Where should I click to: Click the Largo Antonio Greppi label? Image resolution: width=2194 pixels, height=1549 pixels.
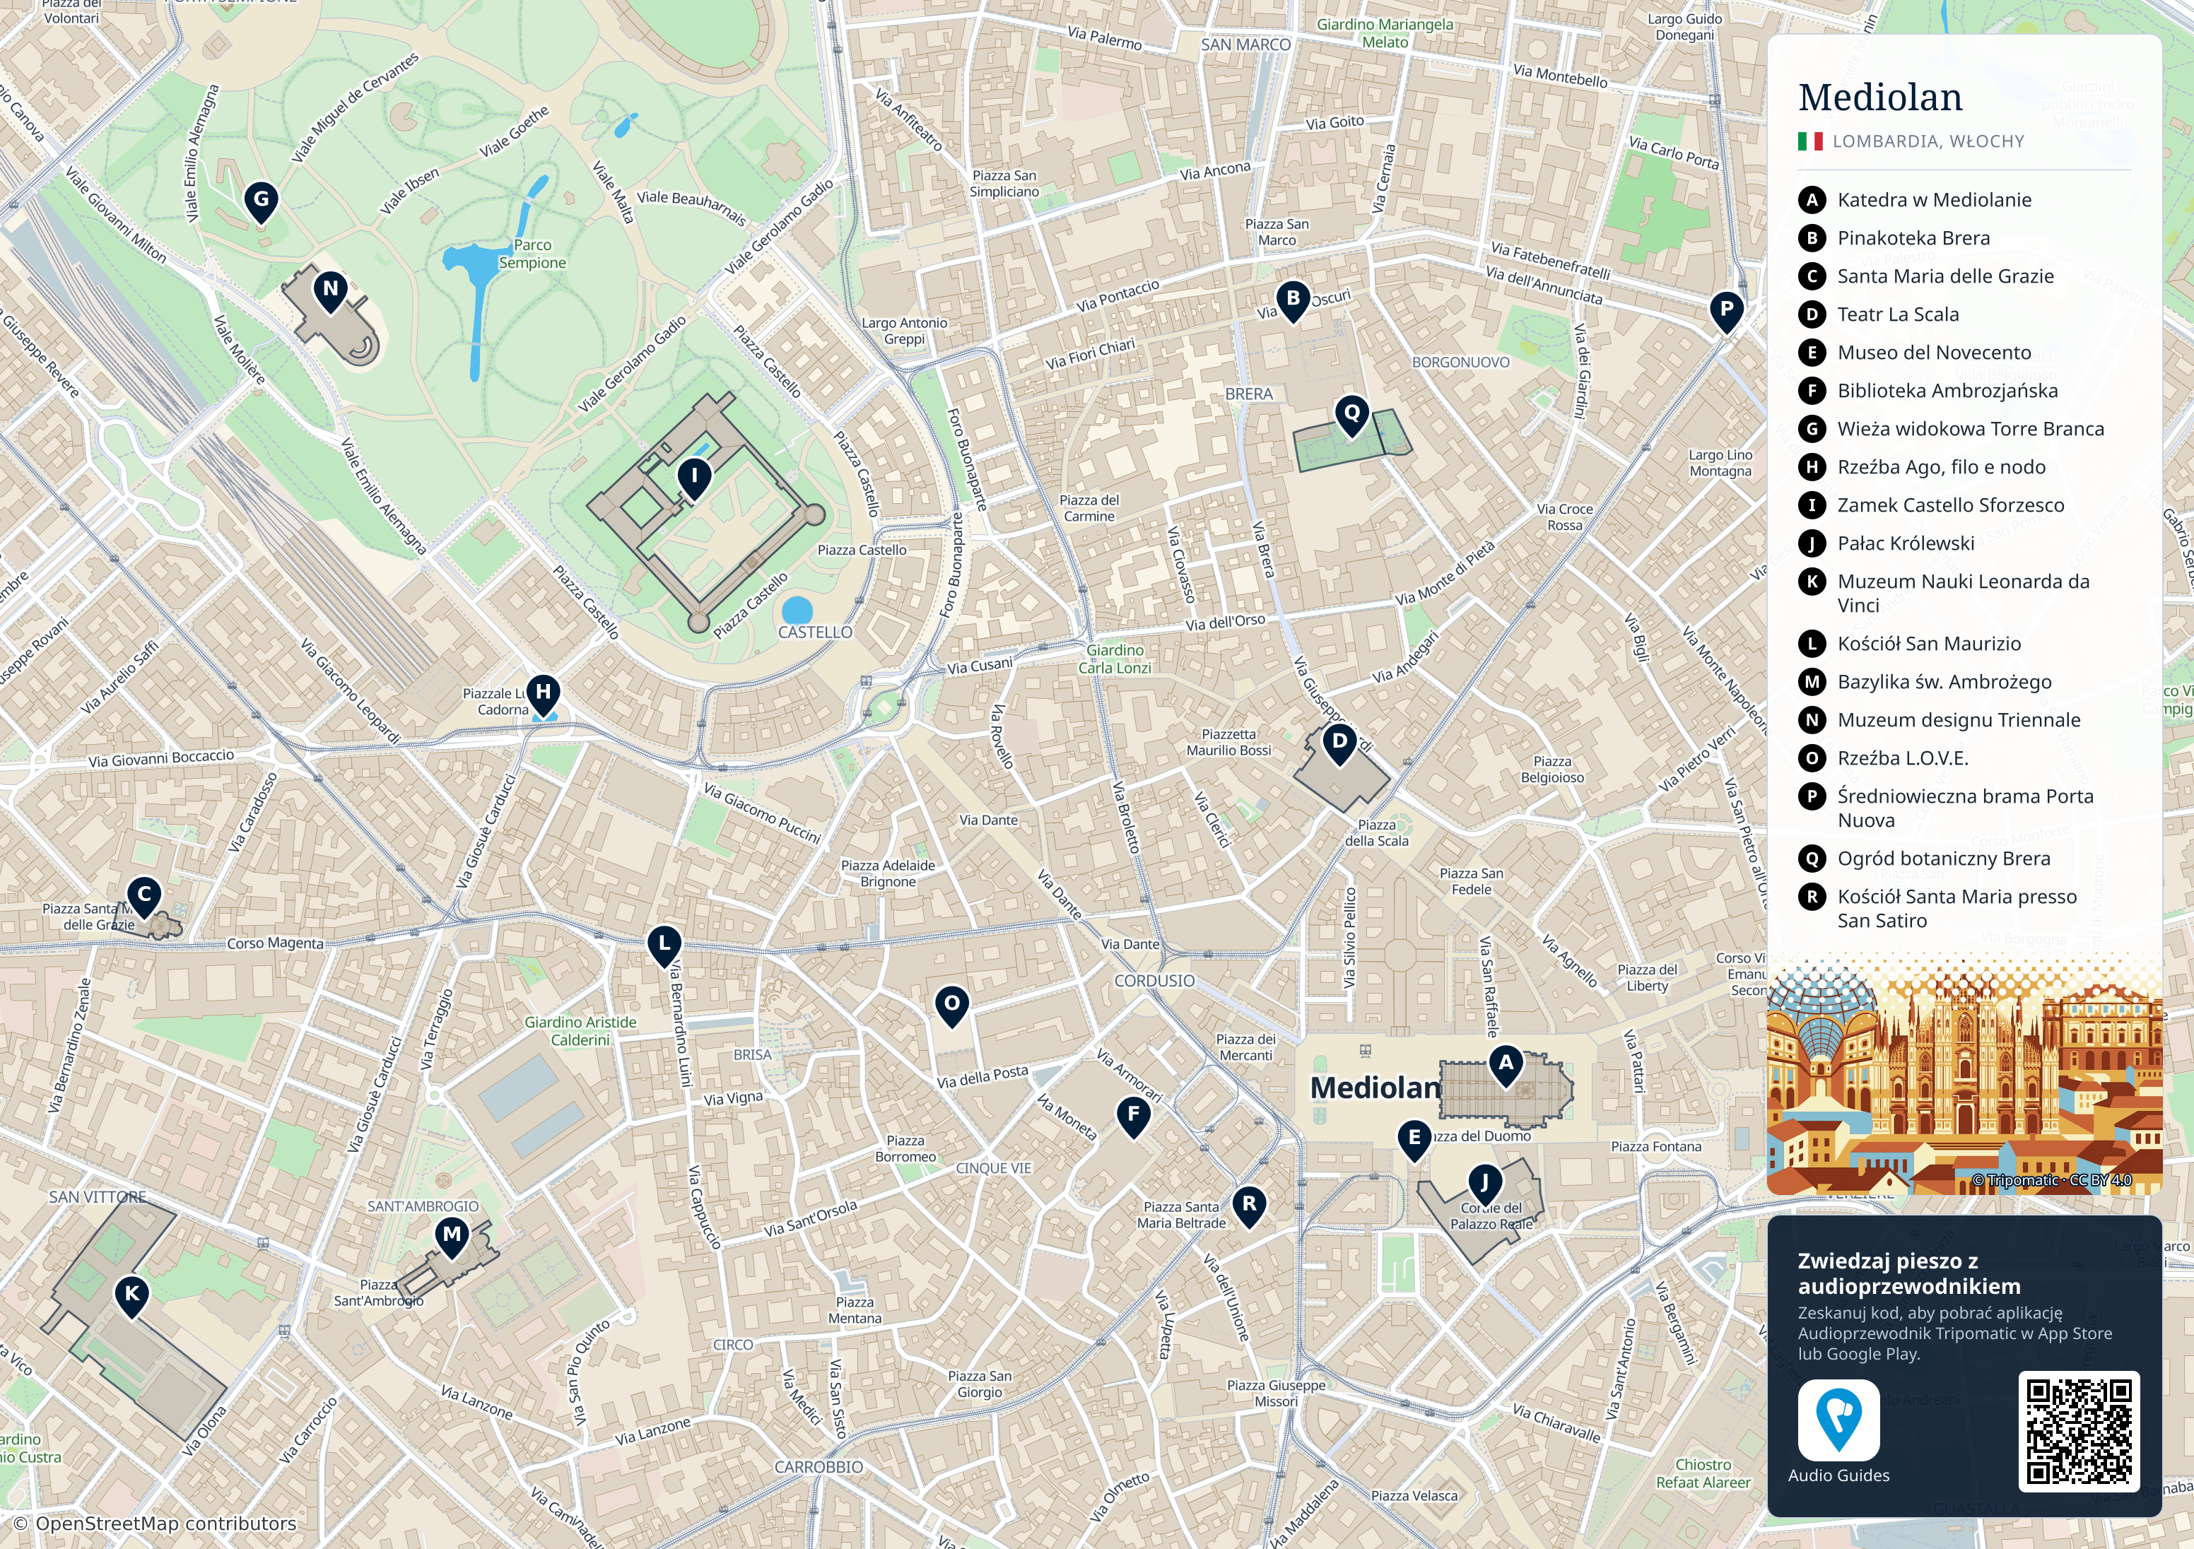click(x=905, y=331)
